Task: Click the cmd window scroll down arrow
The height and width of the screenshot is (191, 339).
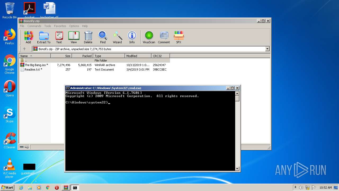Action: (x=237, y=168)
